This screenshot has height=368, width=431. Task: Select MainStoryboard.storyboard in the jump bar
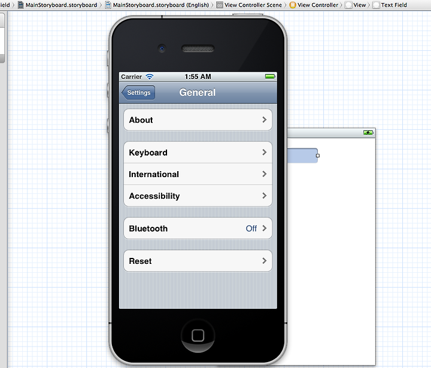tap(61, 5)
